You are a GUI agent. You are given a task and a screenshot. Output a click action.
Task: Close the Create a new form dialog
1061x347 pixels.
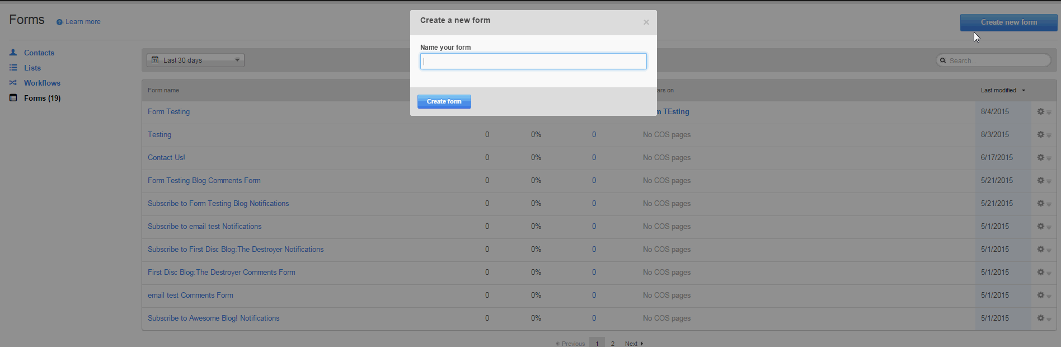point(646,22)
